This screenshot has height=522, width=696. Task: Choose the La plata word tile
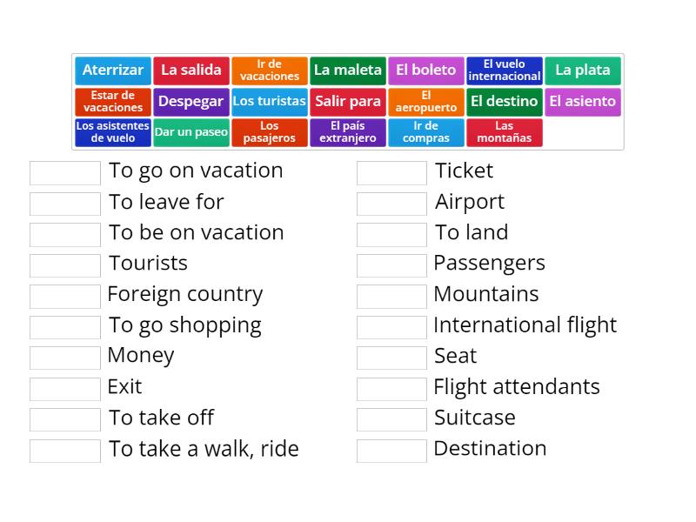pos(583,70)
